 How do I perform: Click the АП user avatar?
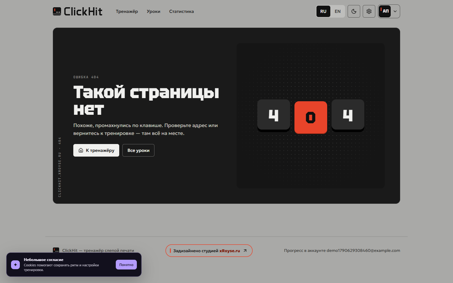385,11
